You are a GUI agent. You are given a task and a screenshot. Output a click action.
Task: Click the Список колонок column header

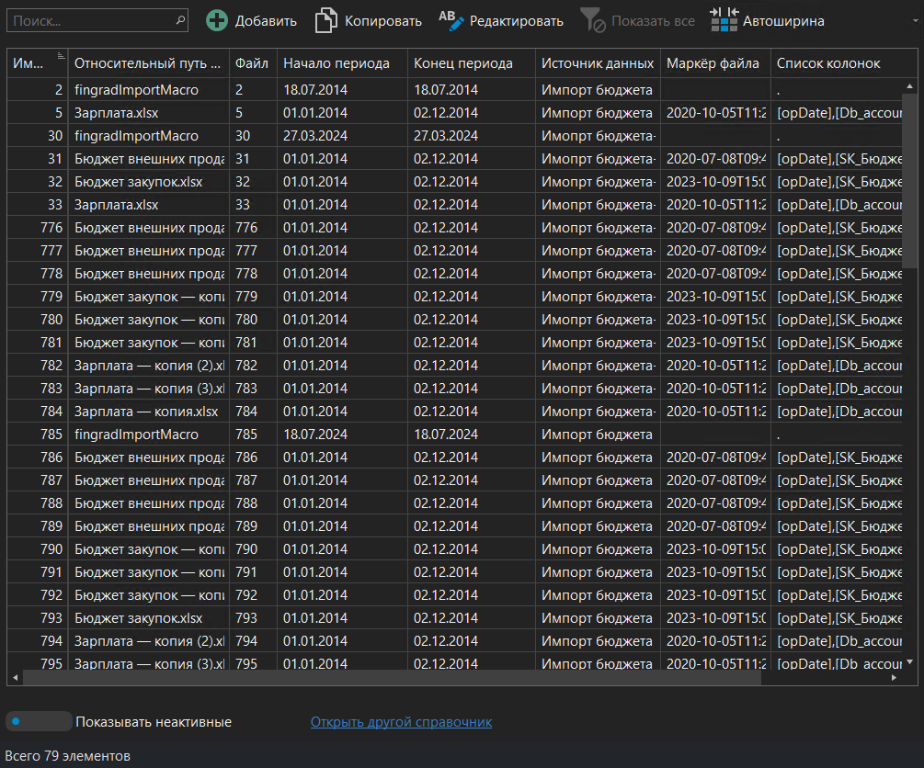[x=827, y=63]
